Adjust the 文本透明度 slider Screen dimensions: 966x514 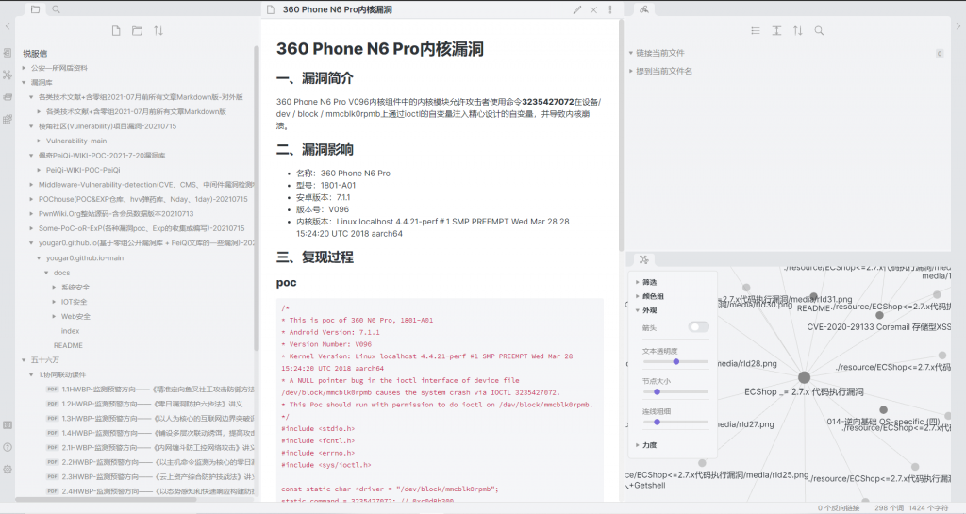point(675,362)
